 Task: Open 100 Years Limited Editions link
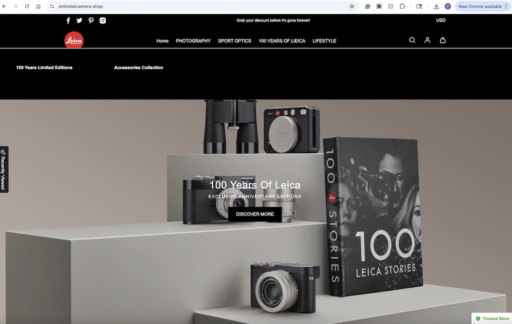[44, 67]
